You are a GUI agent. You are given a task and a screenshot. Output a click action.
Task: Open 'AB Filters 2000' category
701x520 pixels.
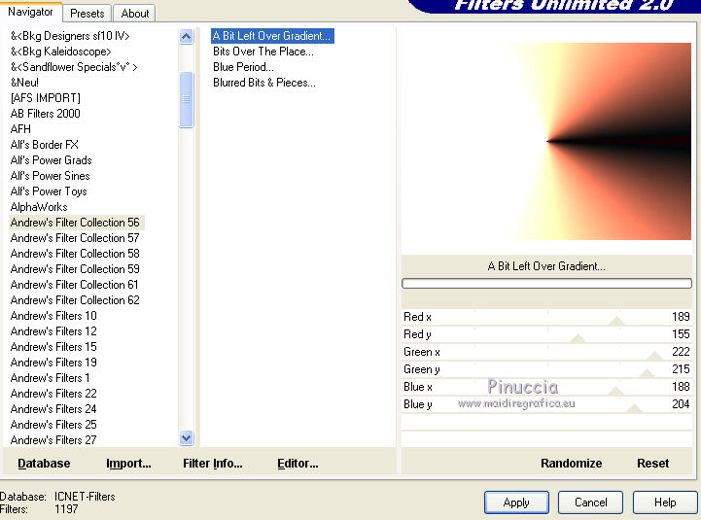point(45,114)
